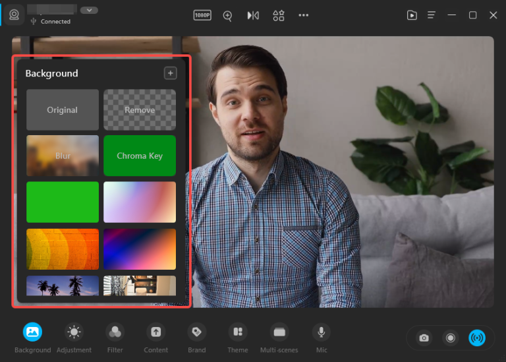The width and height of the screenshot is (506, 362).
Task: Apply the Blur background
Action: (63, 156)
